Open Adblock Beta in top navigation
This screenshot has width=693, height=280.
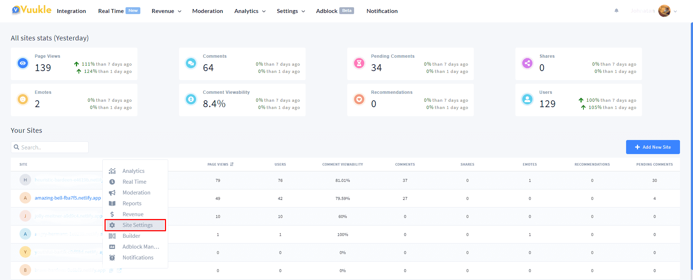[x=335, y=11]
